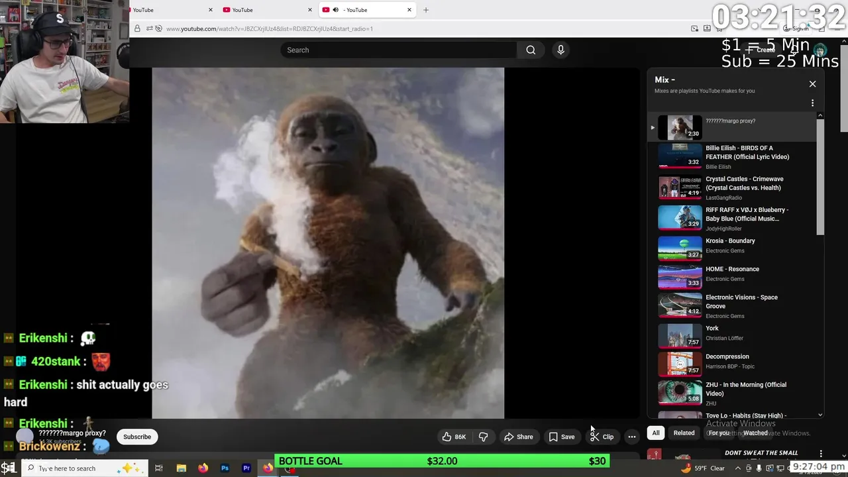This screenshot has height=477, width=848.
Task: Open more actions menu beside Clip
Action: tap(632, 437)
